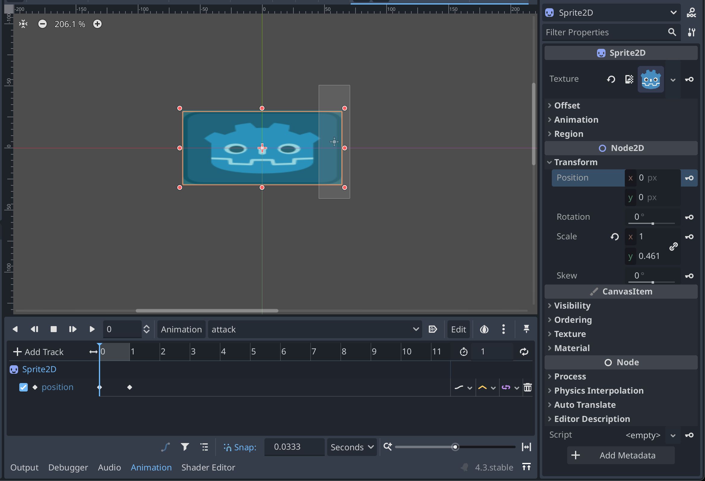
Task: Click the Position x value field
Action: 652,178
